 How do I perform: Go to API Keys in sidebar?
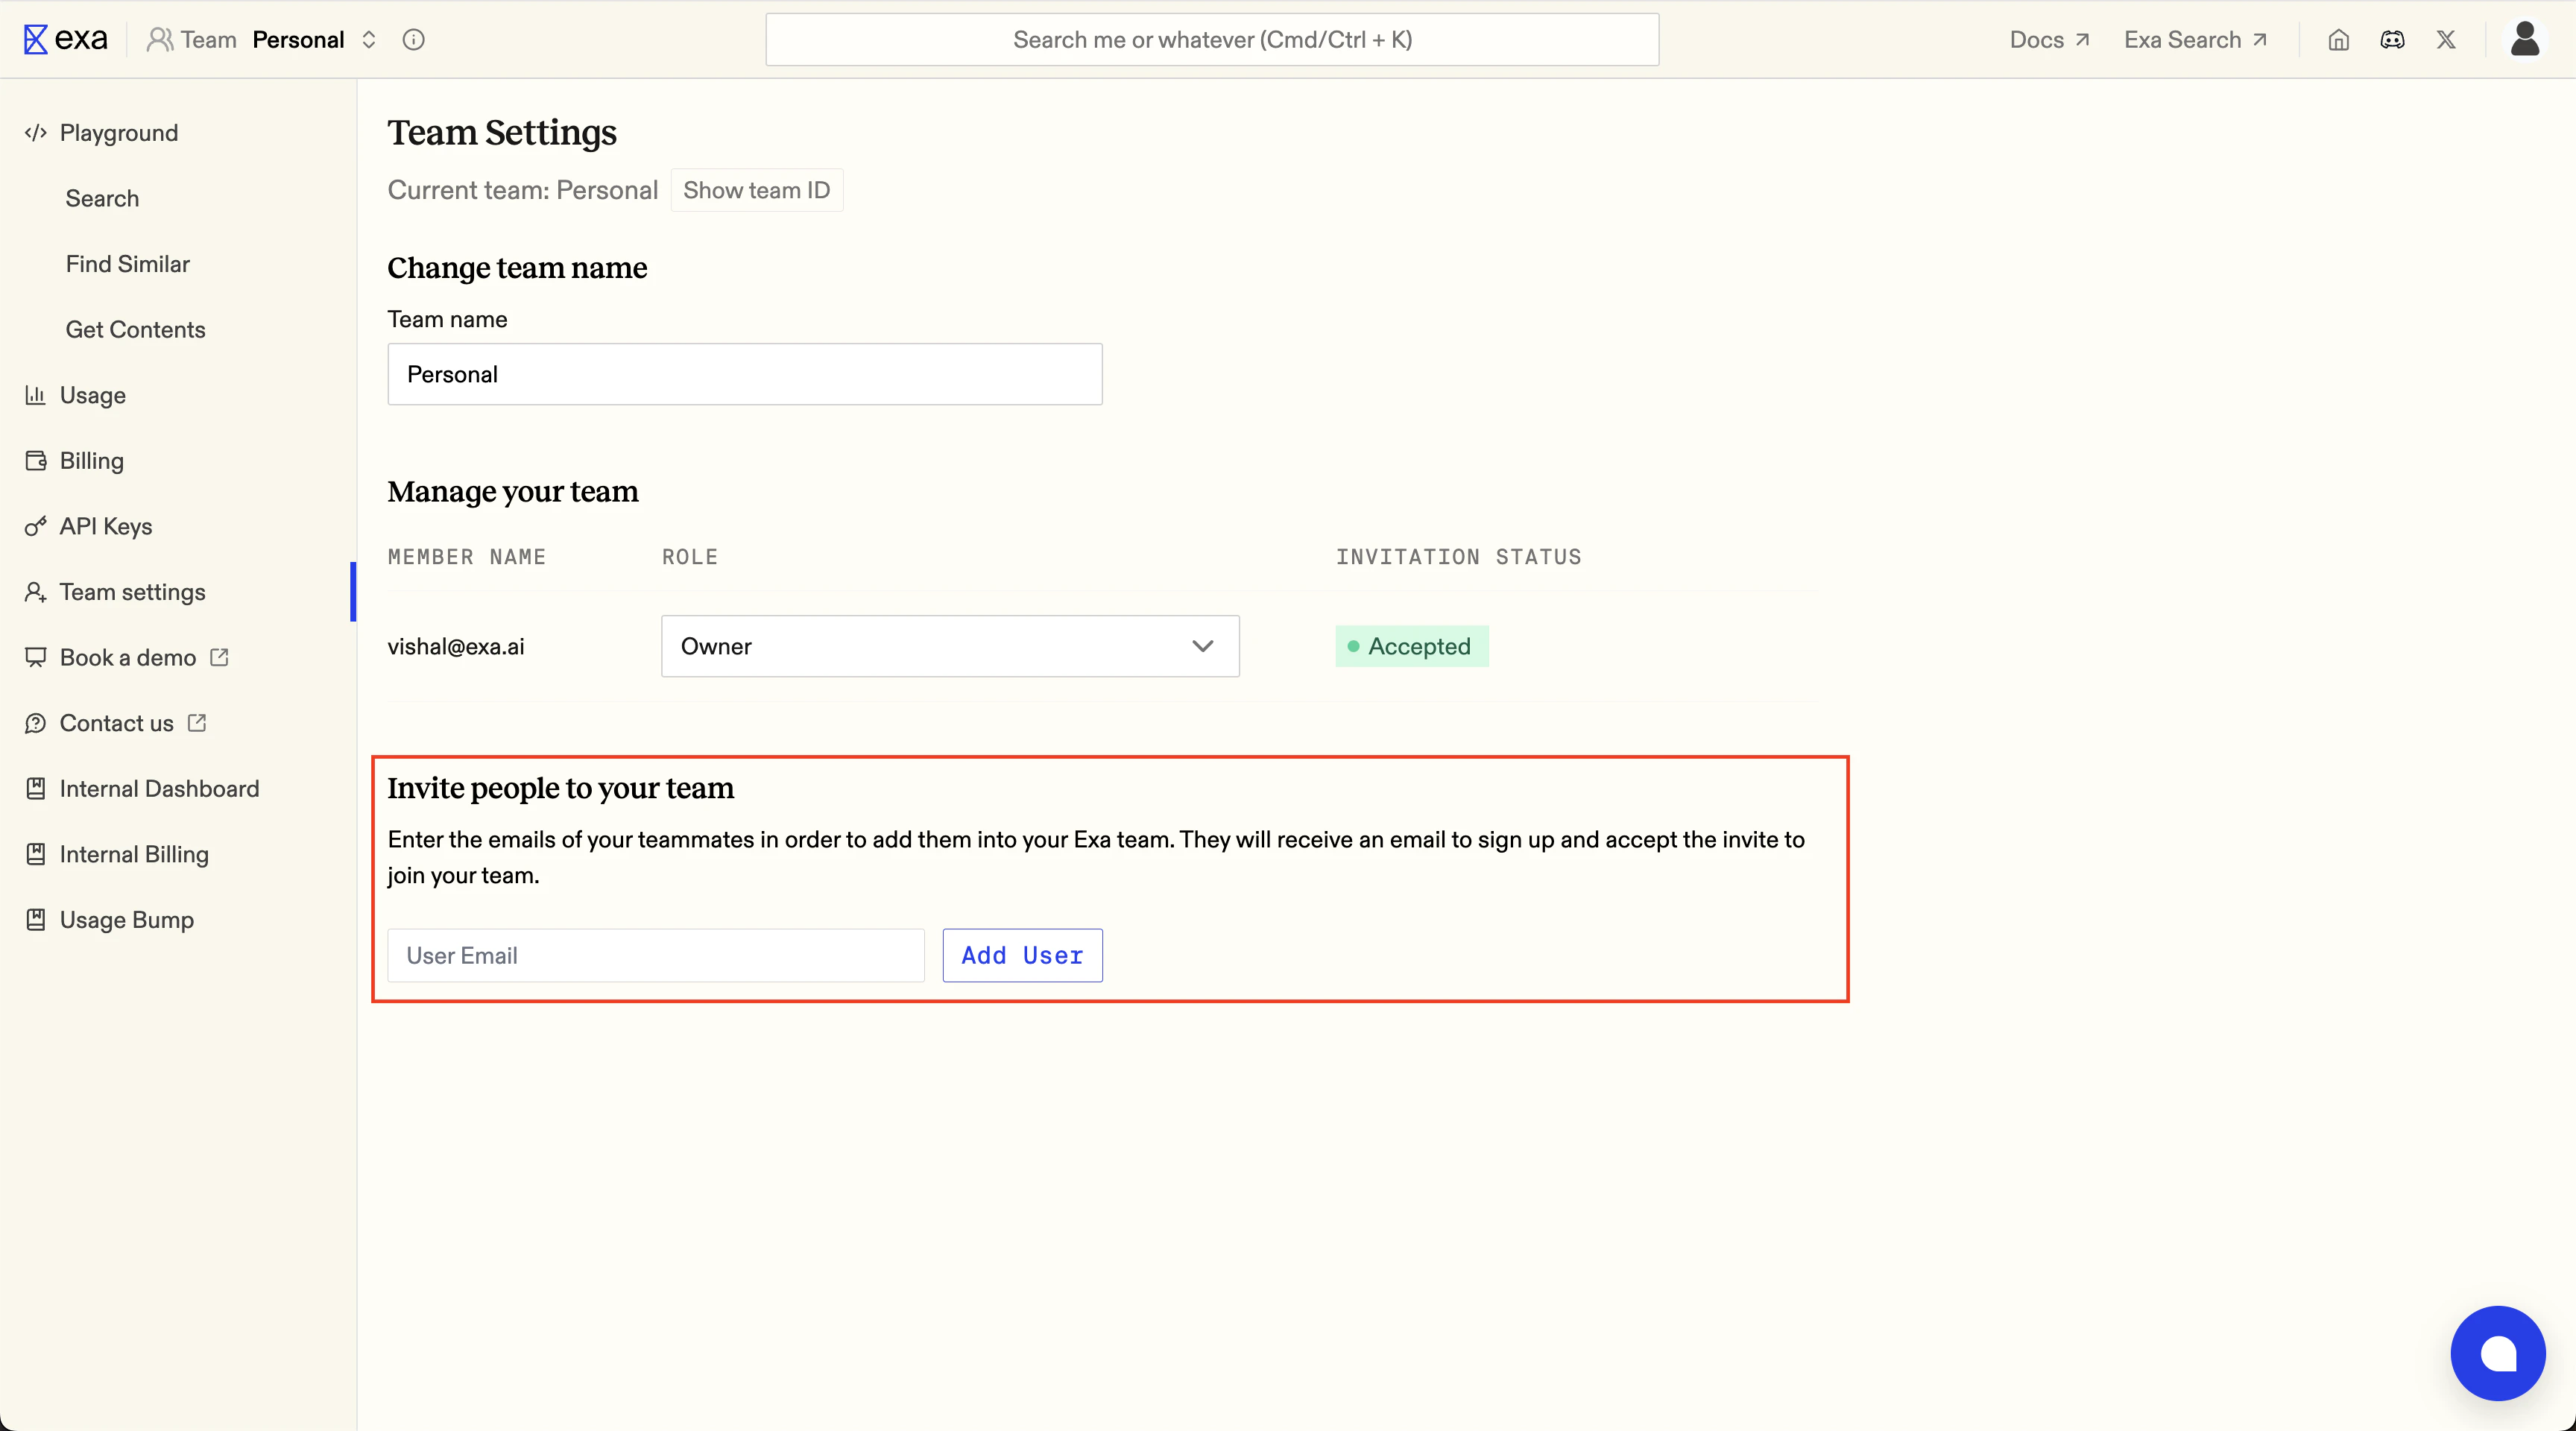click(106, 526)
